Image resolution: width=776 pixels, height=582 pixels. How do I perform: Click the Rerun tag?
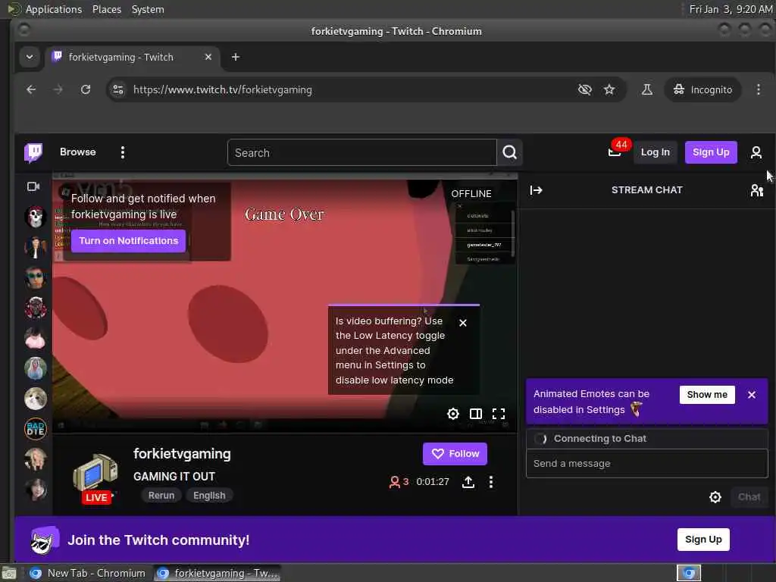161,496
